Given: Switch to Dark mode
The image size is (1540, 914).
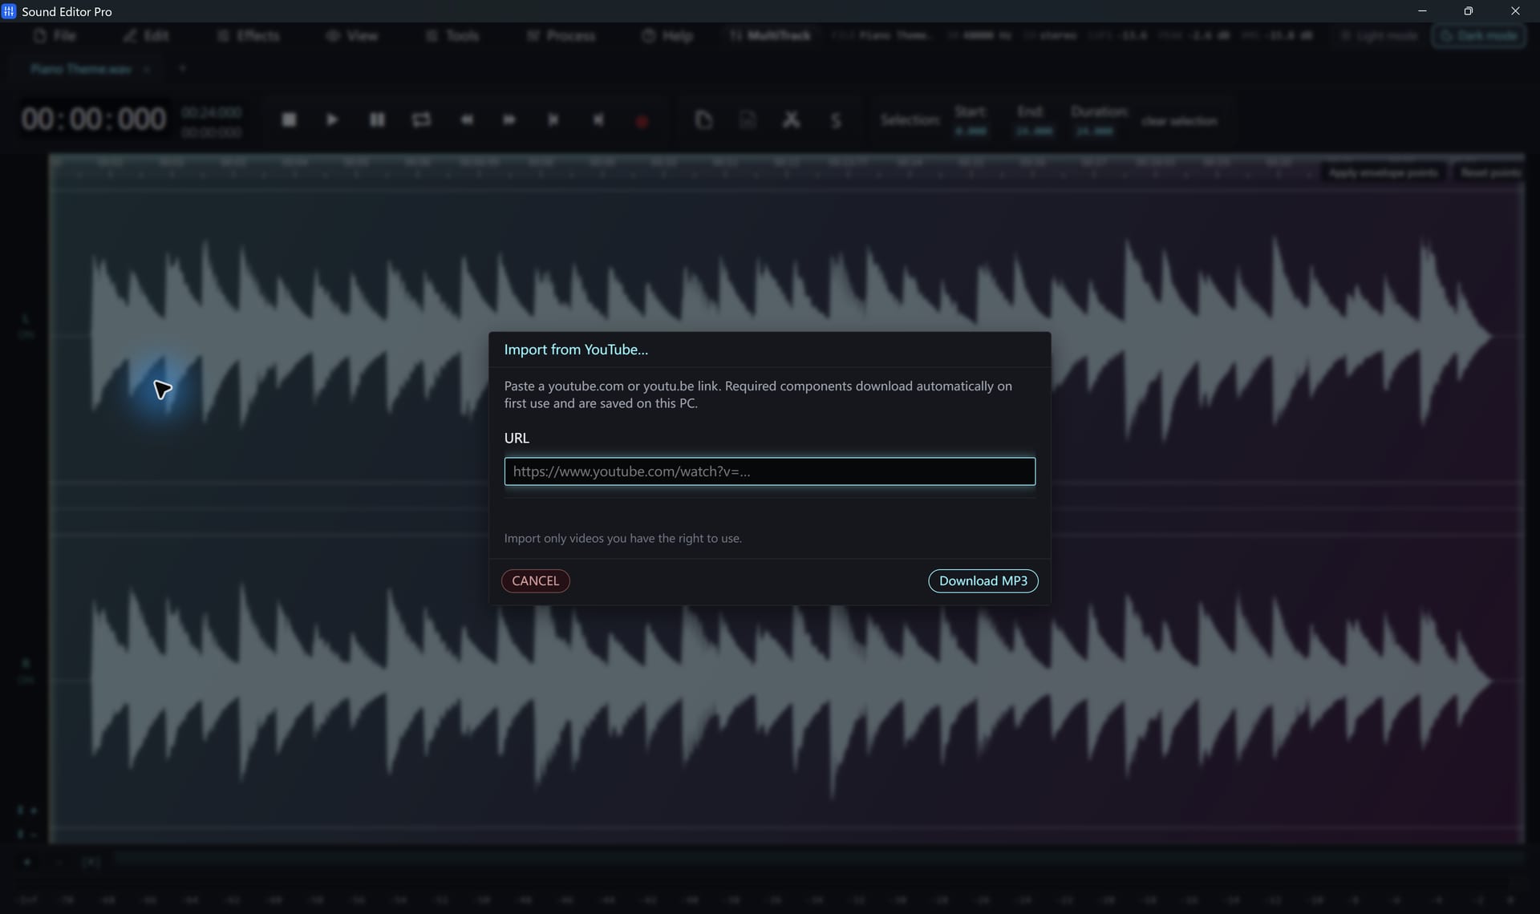Looking at the screenshot, I should pyautogui.click(x=1479, y=36).
